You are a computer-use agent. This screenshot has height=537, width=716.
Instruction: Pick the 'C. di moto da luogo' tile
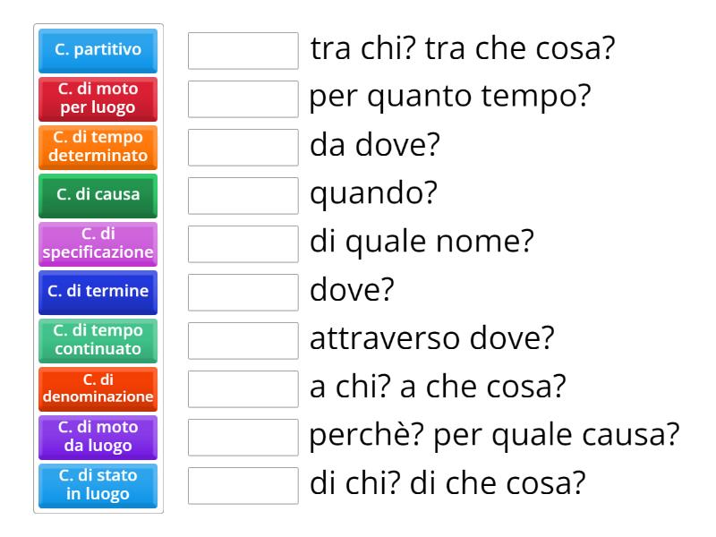98,438
